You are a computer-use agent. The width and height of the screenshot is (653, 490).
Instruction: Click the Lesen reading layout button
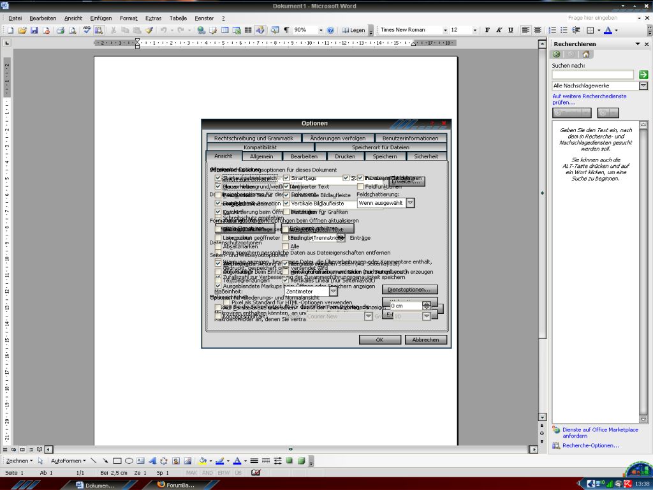pos(353,30)
